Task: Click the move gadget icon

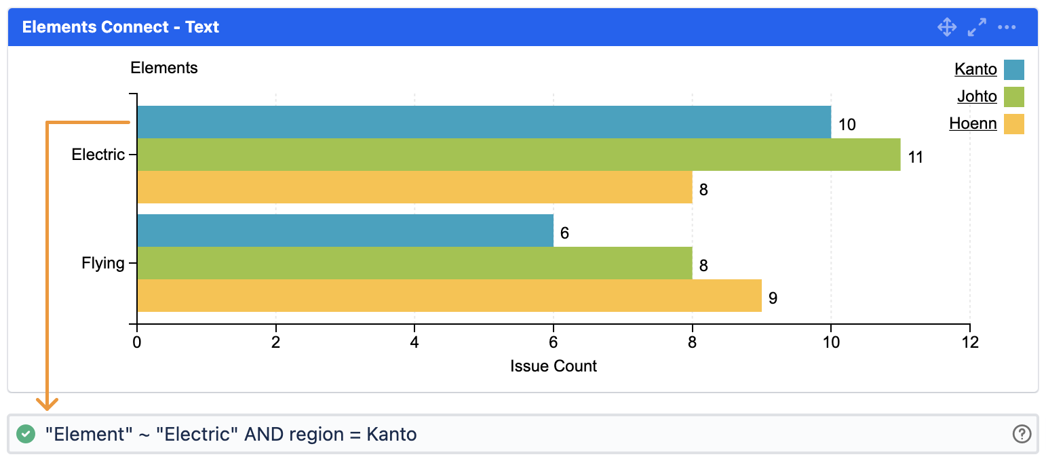Action: [947, 28]
